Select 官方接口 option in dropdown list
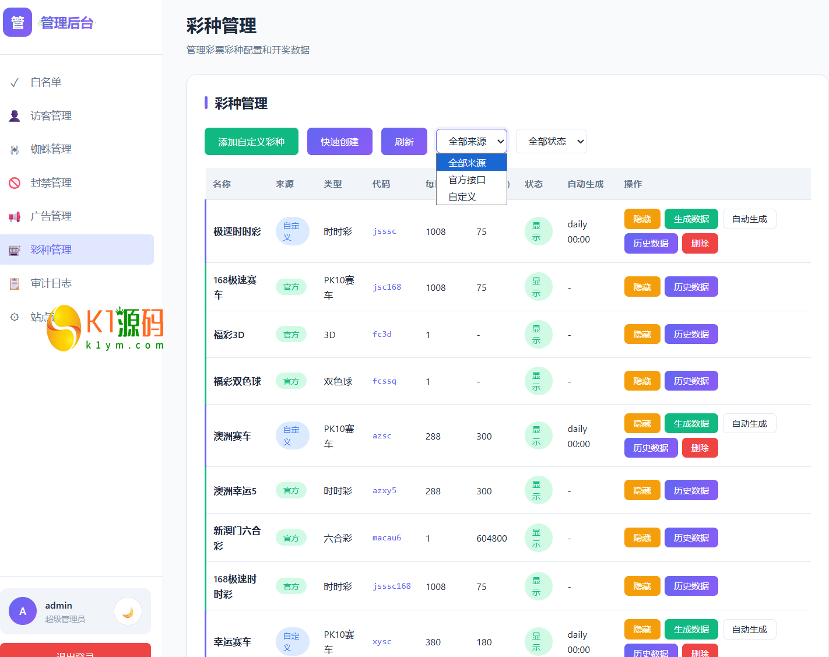This screenshot has height=657, width=829. 472,180
